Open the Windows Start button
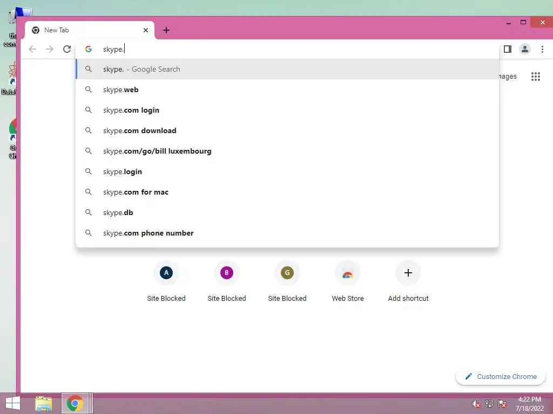Screen dimensions: 553x414 [13, 403]
